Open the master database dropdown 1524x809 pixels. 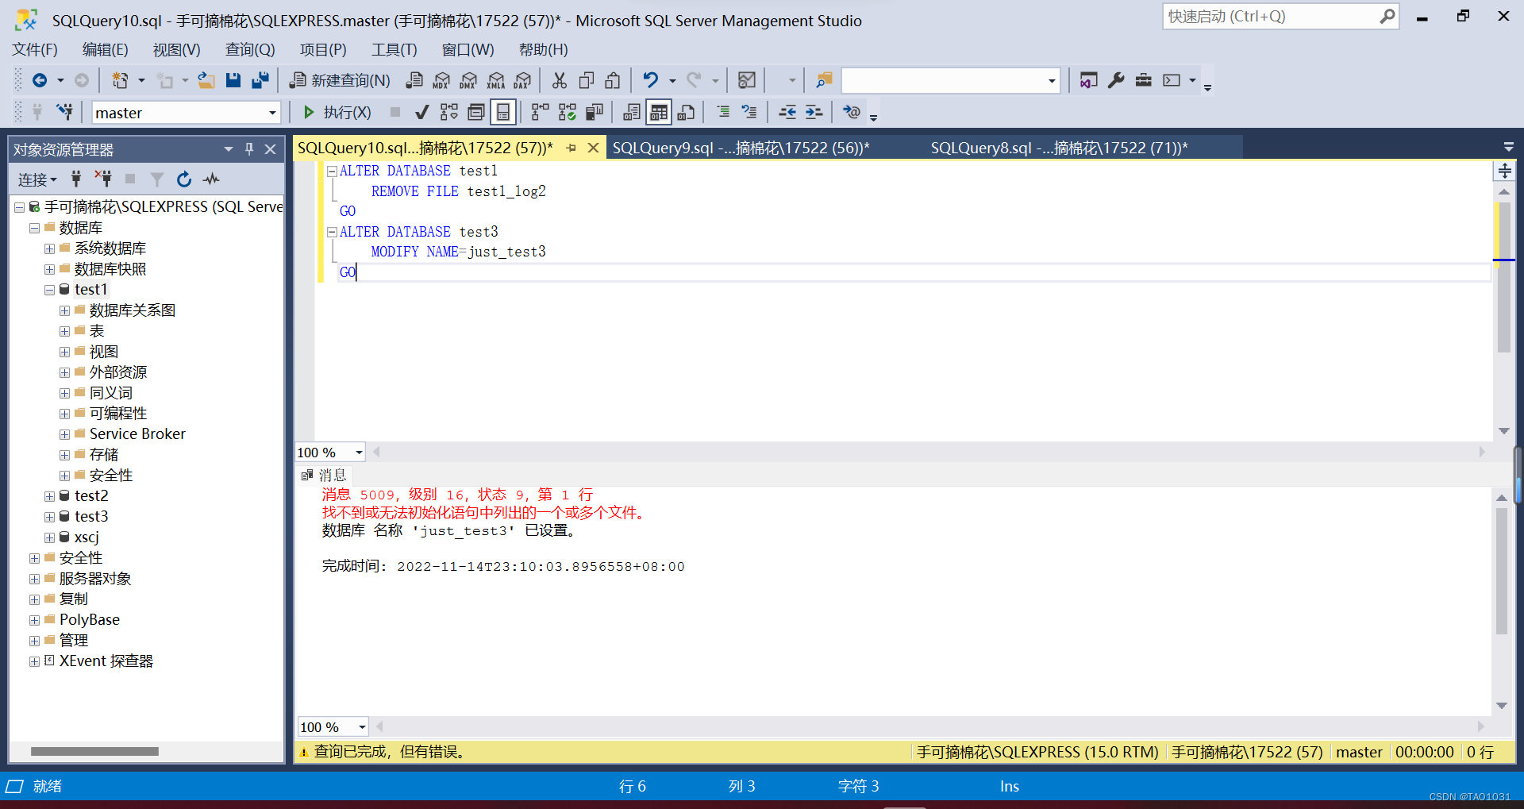pyautogui.click(x=272, y=113)
